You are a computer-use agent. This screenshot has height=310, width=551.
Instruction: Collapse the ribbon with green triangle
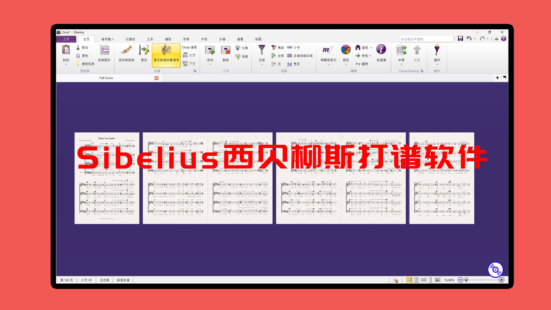point(496,39)
